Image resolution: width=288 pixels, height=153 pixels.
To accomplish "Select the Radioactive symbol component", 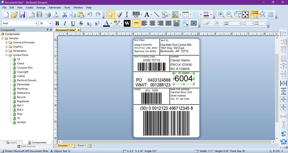I will tap(23, 93).
